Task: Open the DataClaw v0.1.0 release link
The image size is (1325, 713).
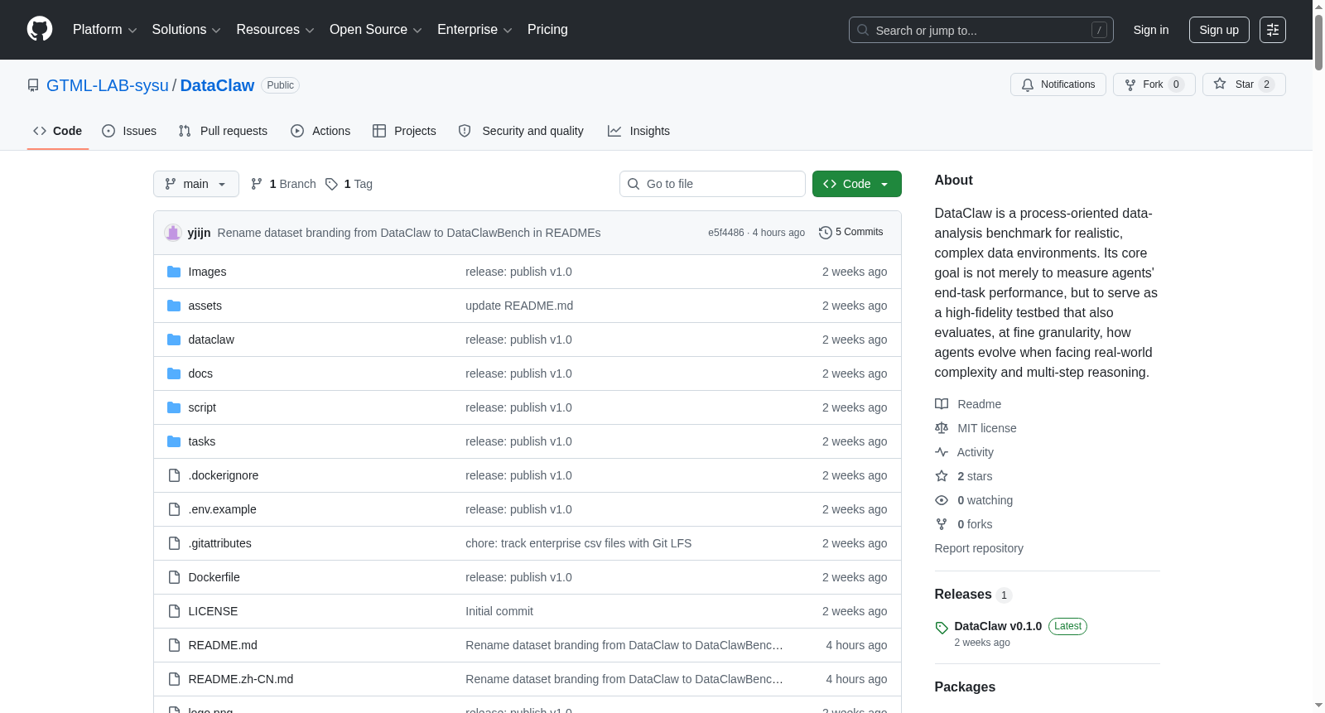Action: point(998,626)
